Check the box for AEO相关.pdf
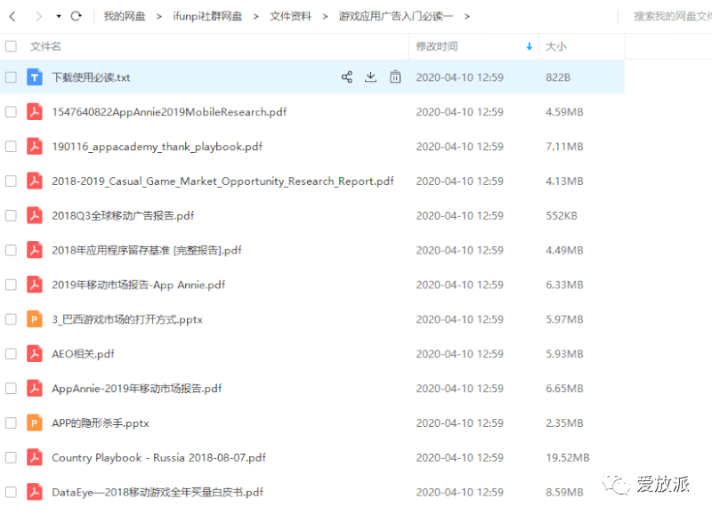The image size is (712, 515). click(x=11, y=353)
